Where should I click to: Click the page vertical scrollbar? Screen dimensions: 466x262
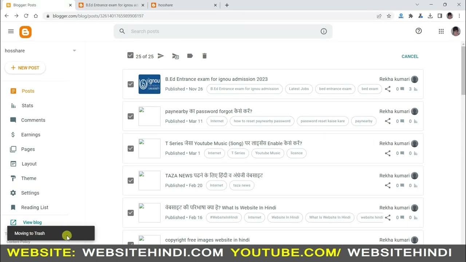tap(463, 71)
